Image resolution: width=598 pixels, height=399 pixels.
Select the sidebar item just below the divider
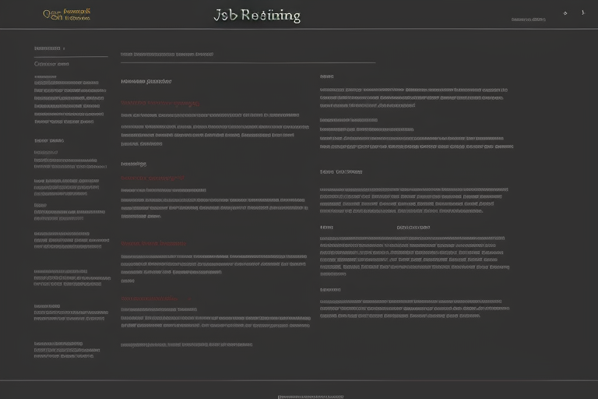pos(51,64)
